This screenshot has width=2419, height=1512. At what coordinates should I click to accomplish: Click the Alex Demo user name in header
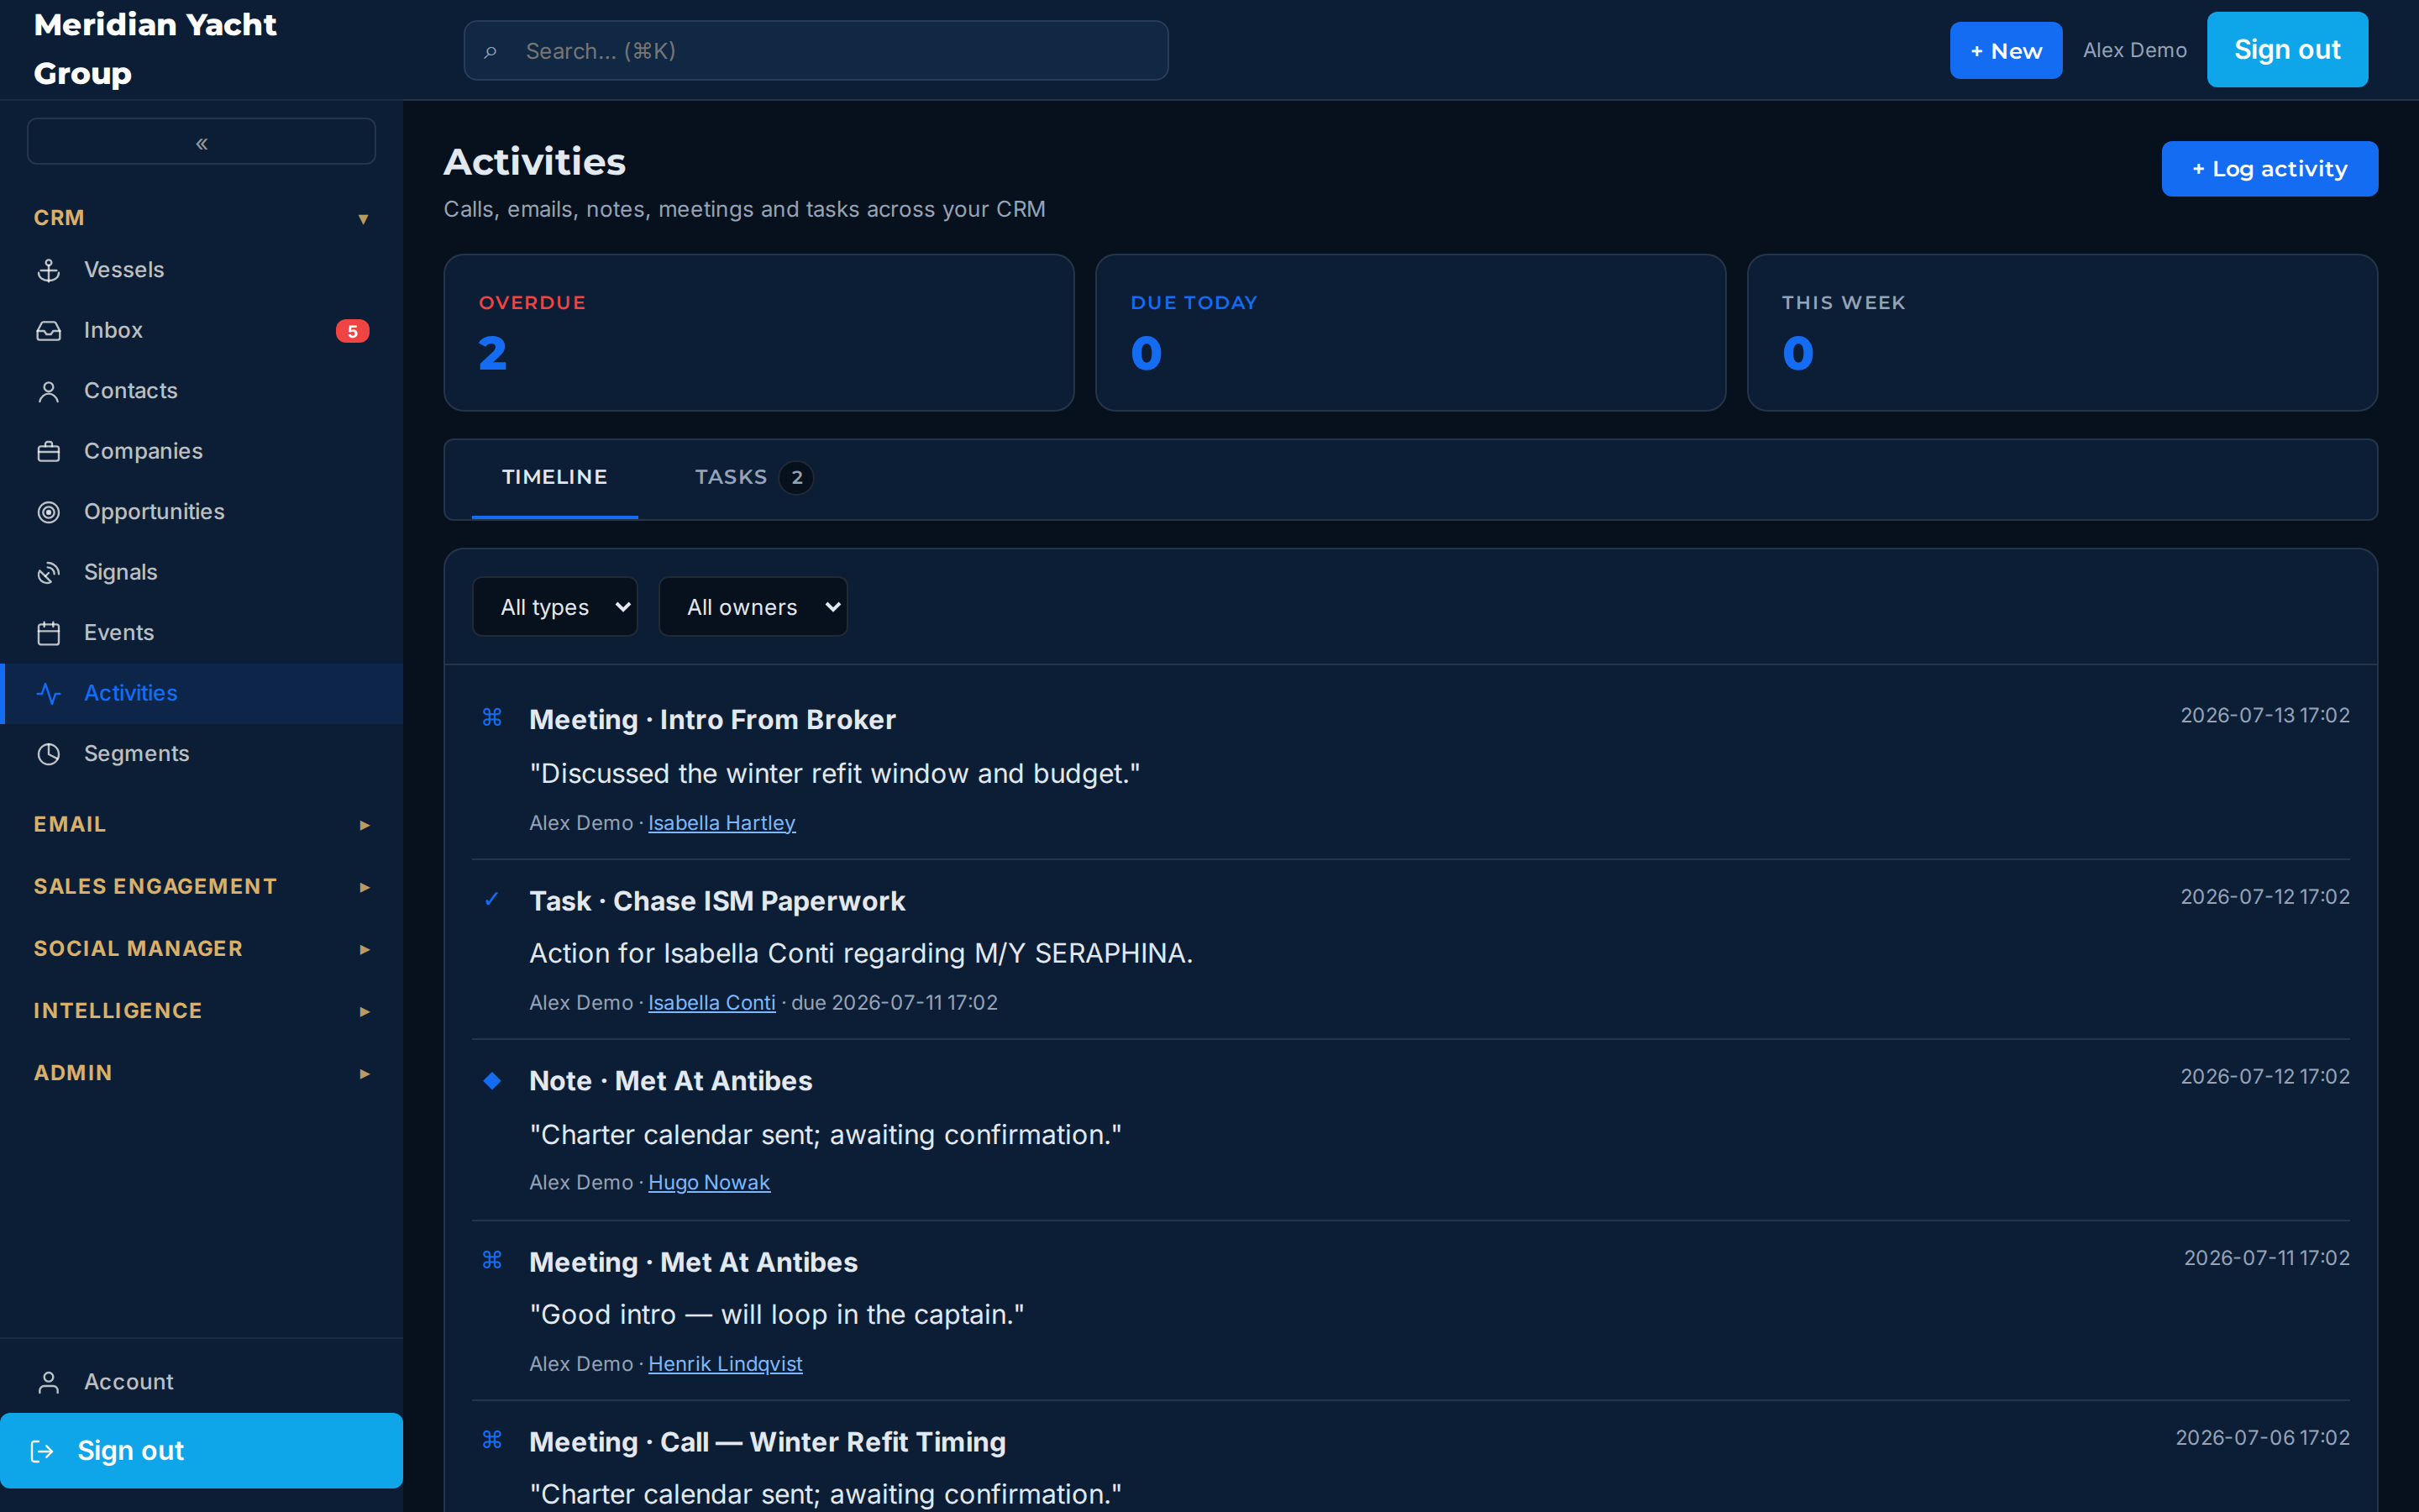[2134, 50]
